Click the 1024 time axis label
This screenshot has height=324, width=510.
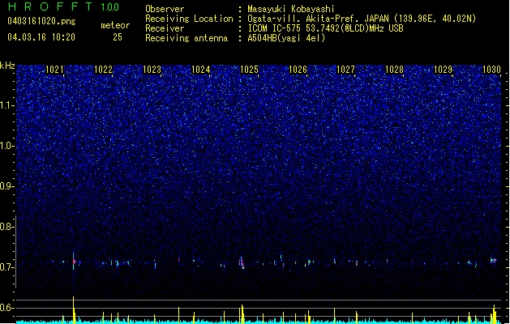click(201, 70)
